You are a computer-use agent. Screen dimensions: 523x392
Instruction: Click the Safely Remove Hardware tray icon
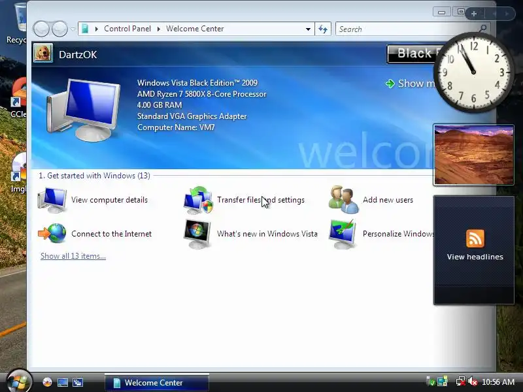pyautogui.click(x=430, y=382)
